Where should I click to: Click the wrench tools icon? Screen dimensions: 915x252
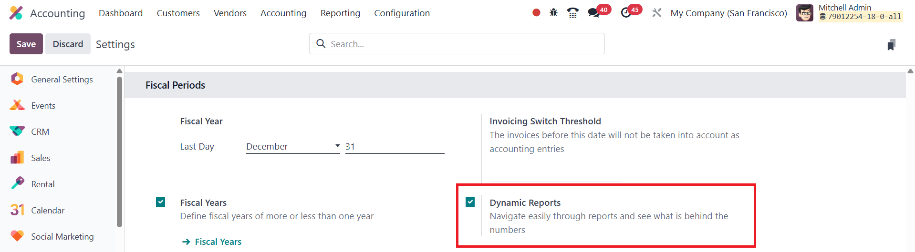[657, 13]
